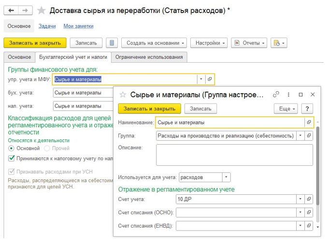Open the Группа field's linked item icon
The height and width of the screenshot is (243, 329).
coord(309,136)
